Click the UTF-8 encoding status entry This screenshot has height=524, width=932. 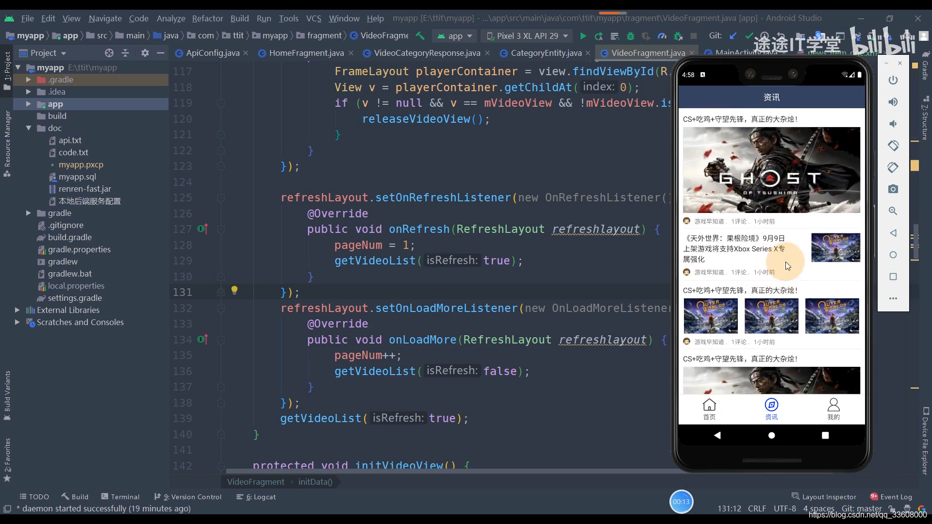(x=785, y=508)
